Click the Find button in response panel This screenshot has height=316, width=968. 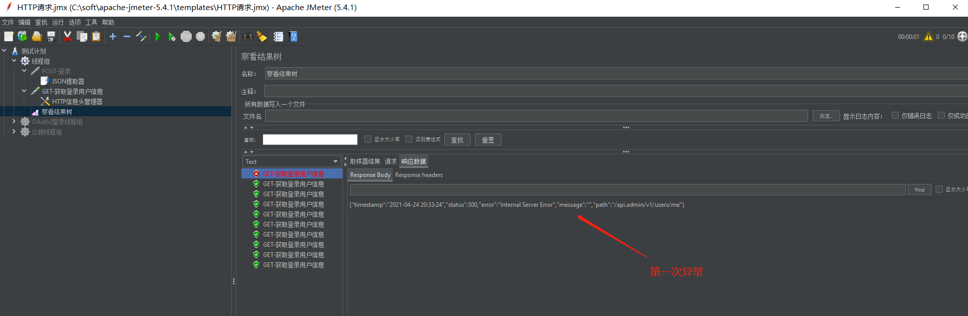pyautogui.click(x=919, y=190)
